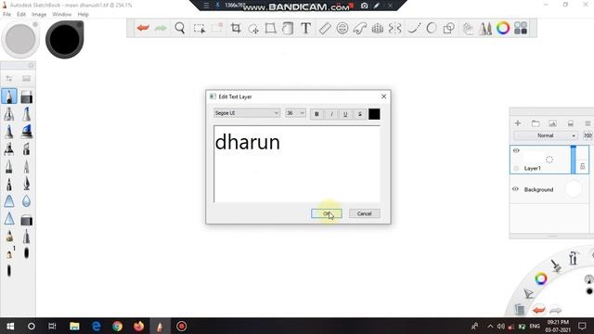This screenshot has width=594, height=334.
Task: Enable Steady Stroke tool
Action: 414,29
